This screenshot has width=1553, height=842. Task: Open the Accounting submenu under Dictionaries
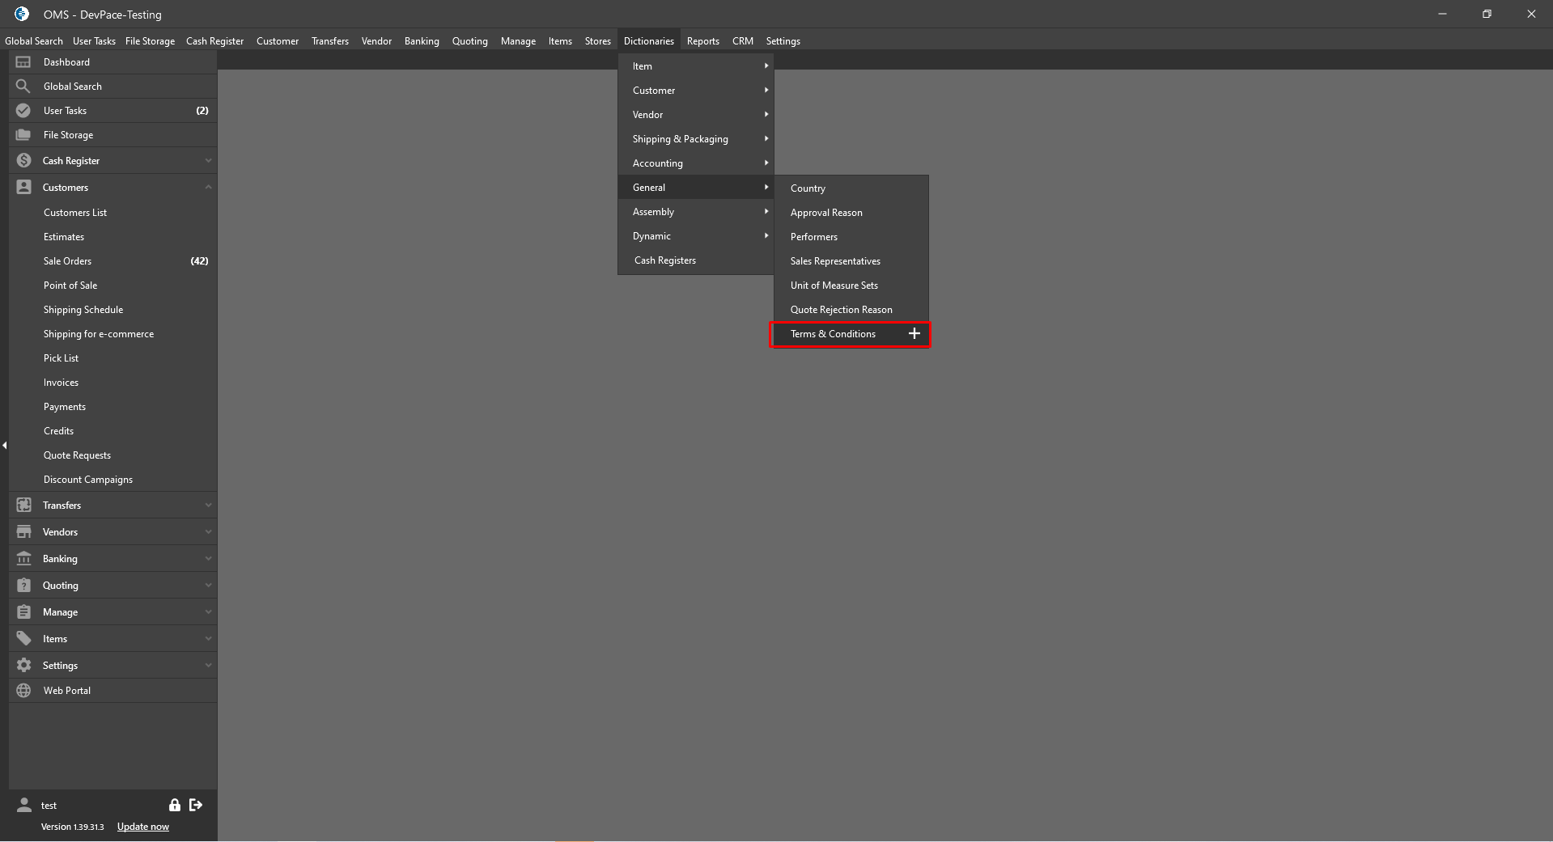click(x=696, y=163)
